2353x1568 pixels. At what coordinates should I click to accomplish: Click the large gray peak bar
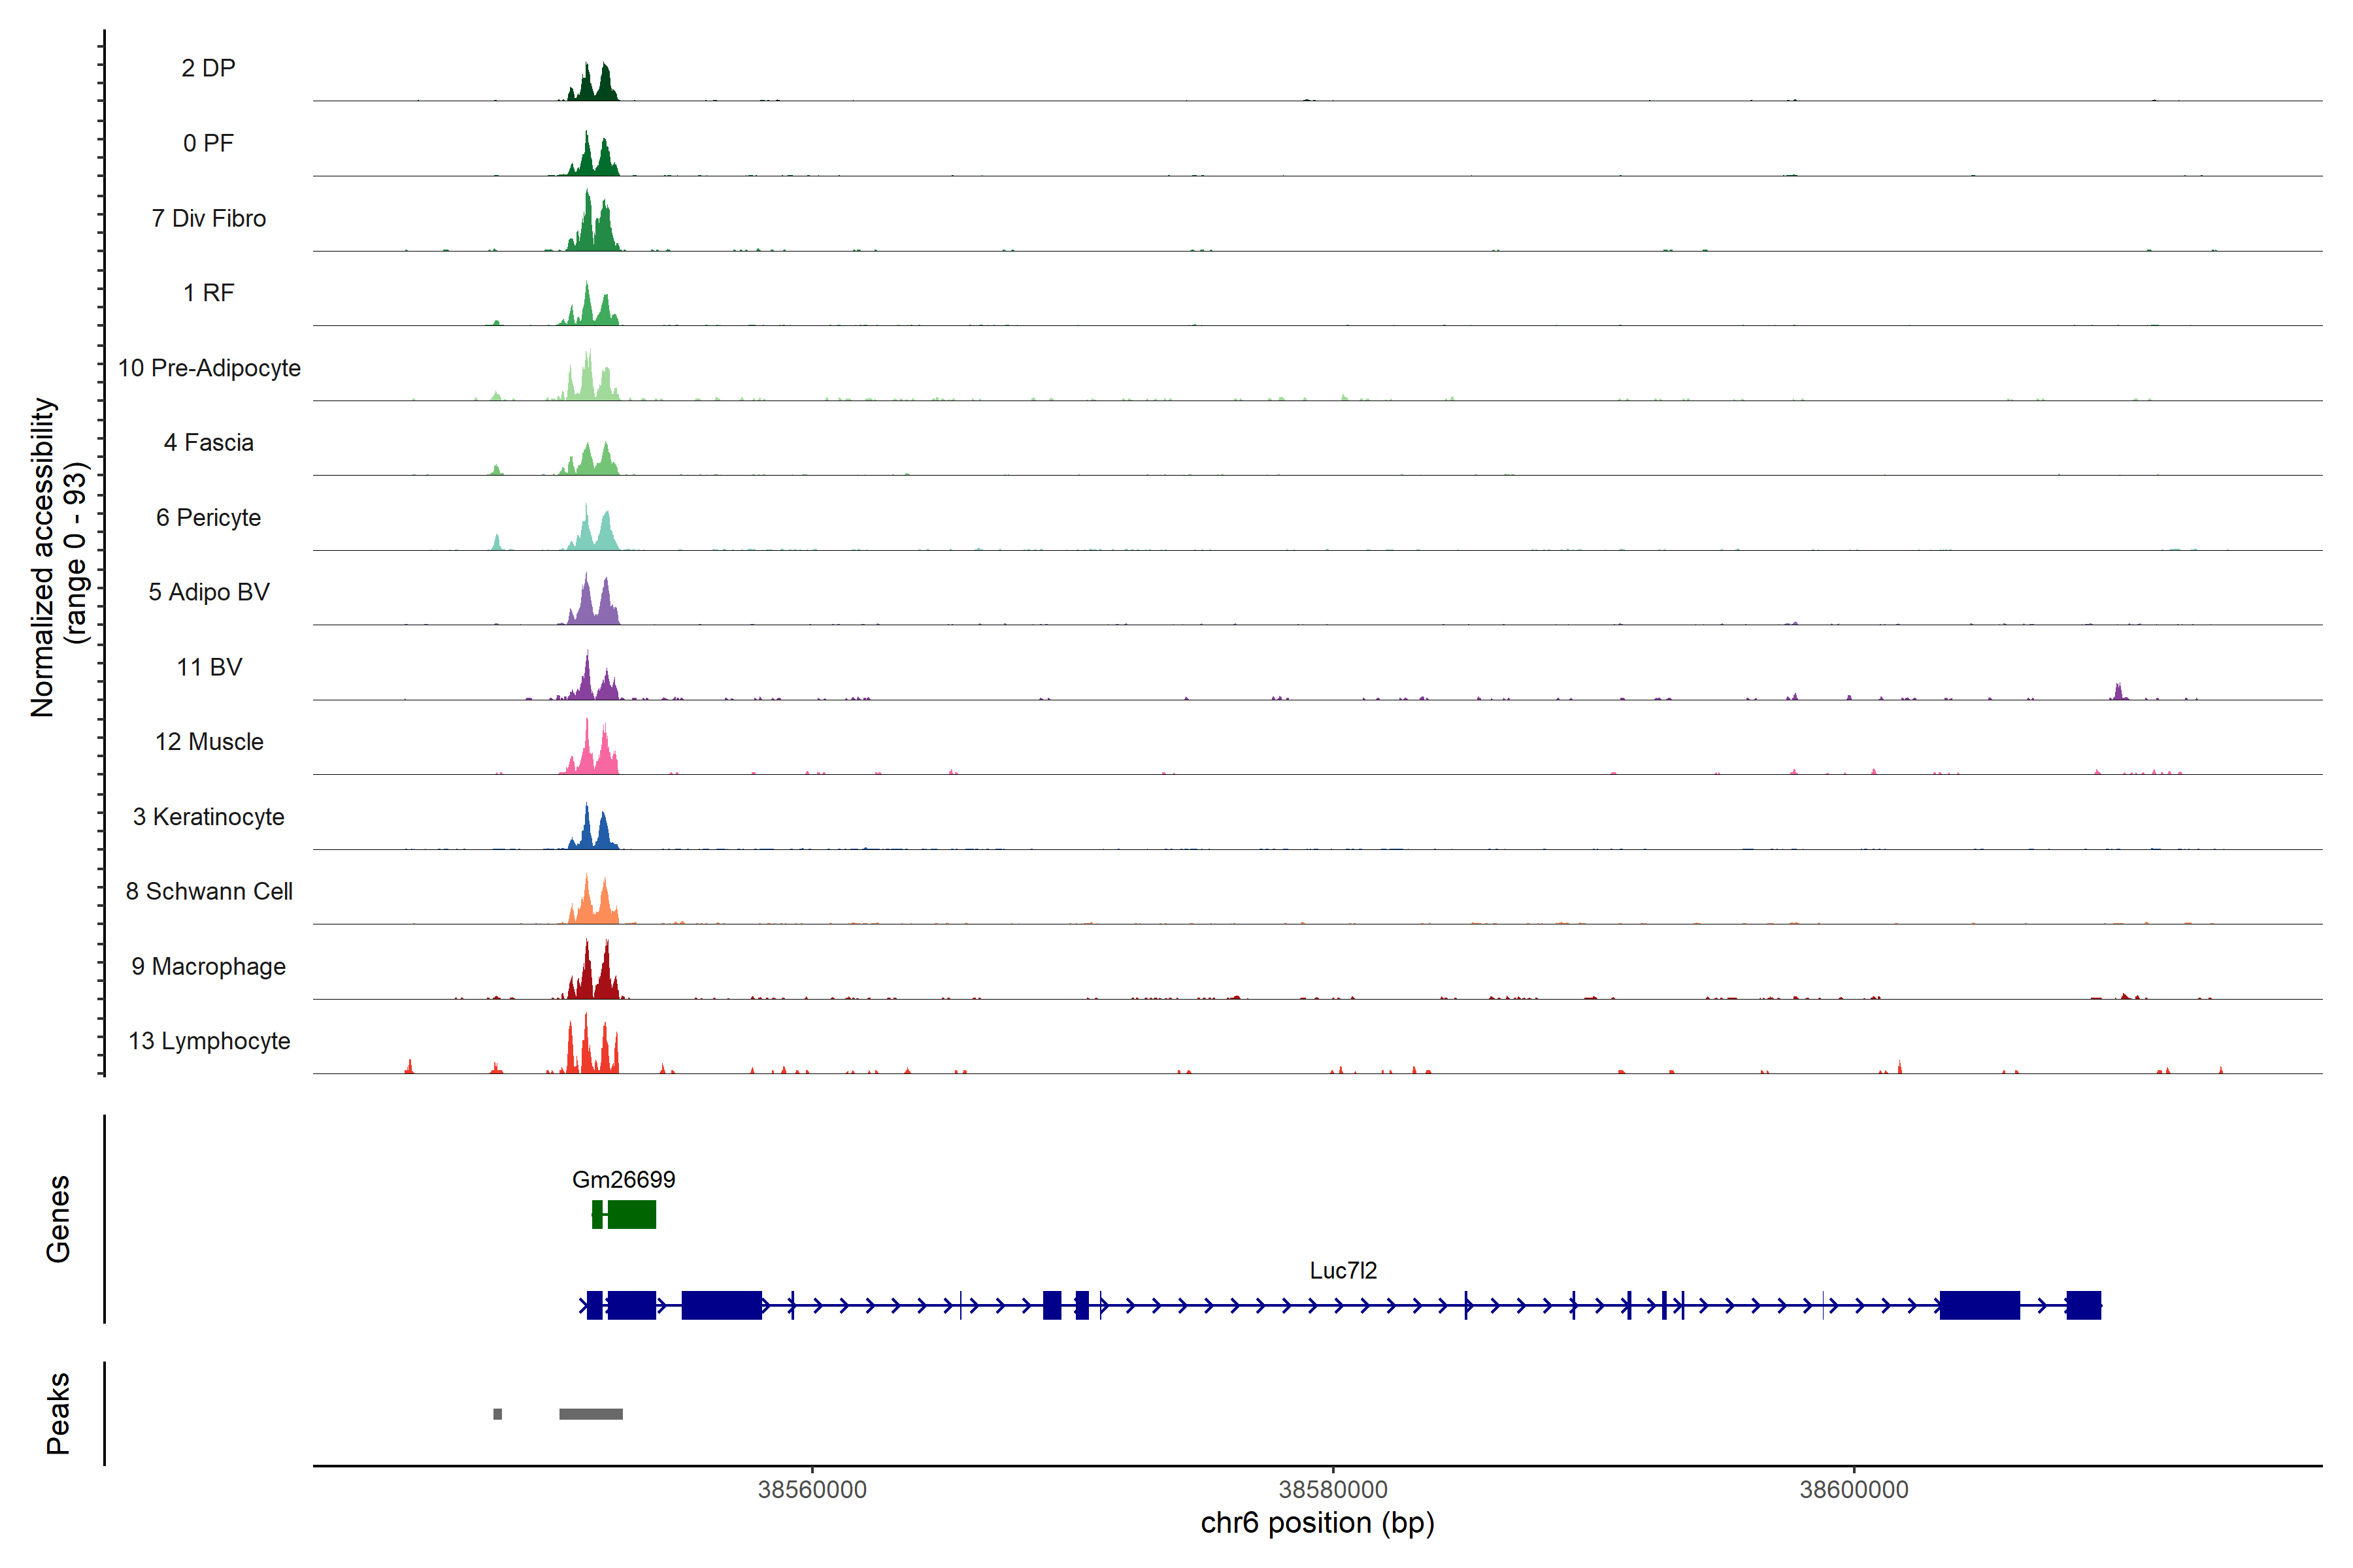[590, 1414]
